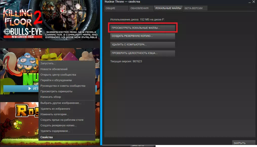Click the Nuclear Throne — свойства title
Image resolution: width=257 pixels, height=147 pixels.
coord(122,2)
